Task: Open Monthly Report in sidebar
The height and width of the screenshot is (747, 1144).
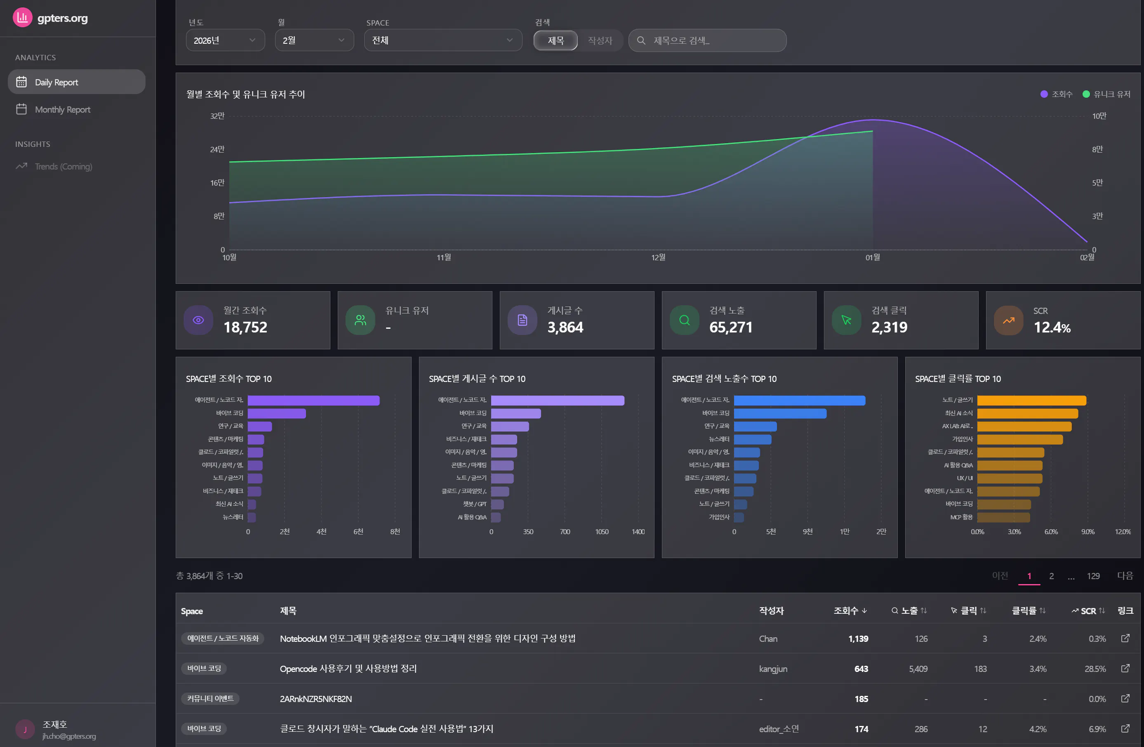Action: pyautogui.click(x=76, y=109)
